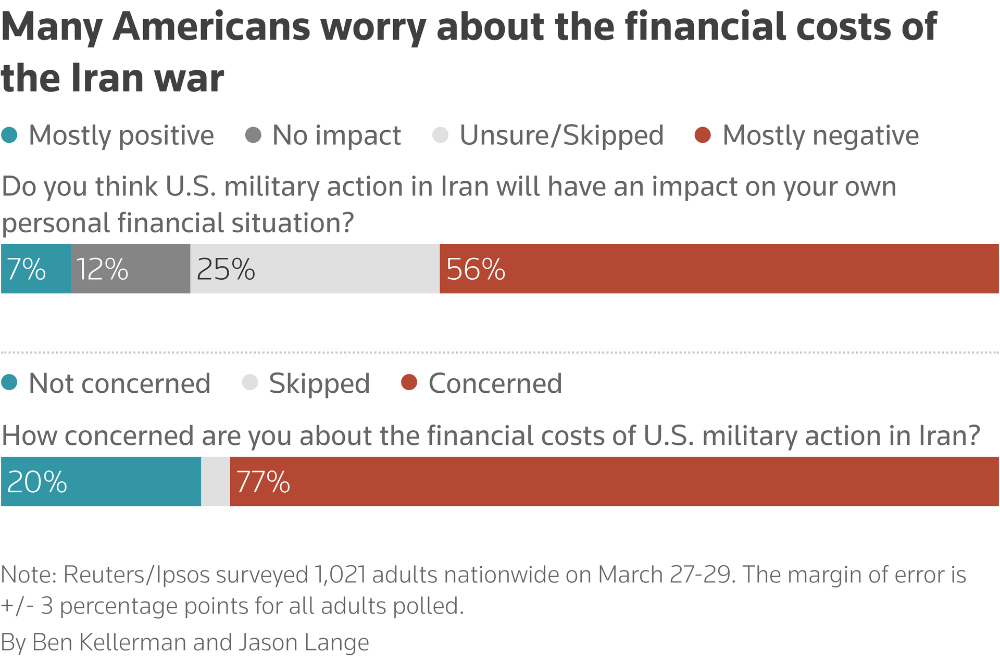Viewport: 1000px width, 661px height.
Task: Click the 'Mostly negative' legend label
Action: (820, 135)
